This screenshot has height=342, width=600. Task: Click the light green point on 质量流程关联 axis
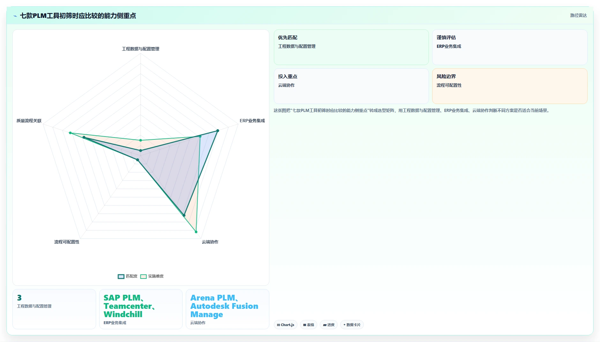(70, 133)
